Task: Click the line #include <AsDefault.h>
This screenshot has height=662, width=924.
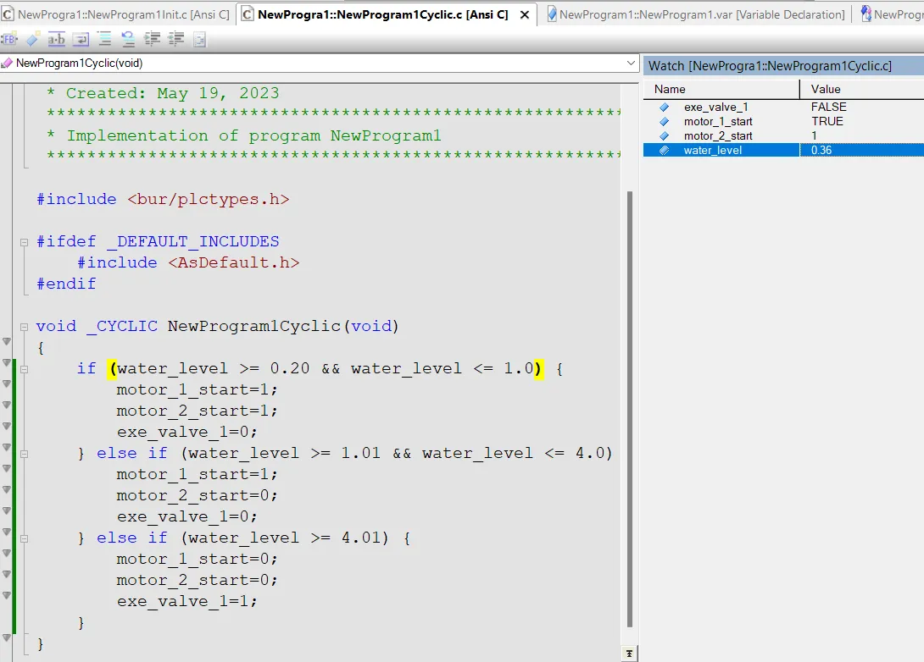Action: [188, 263]
